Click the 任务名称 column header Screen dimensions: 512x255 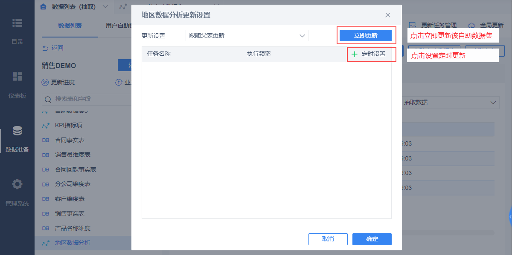pos(159,54)
